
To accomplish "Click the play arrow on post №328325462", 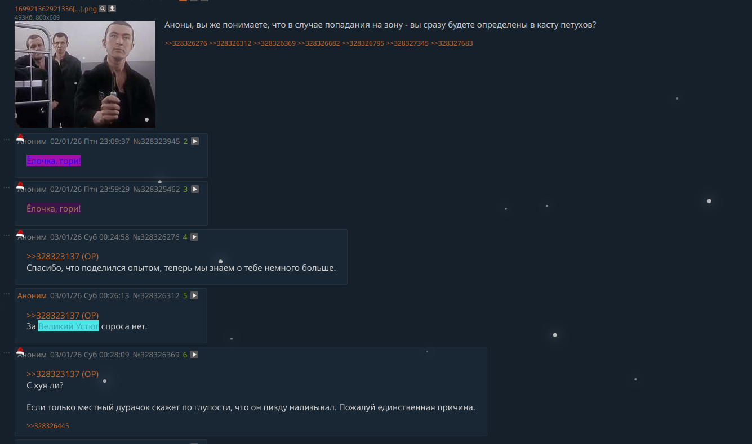I will tap(195, 190).
